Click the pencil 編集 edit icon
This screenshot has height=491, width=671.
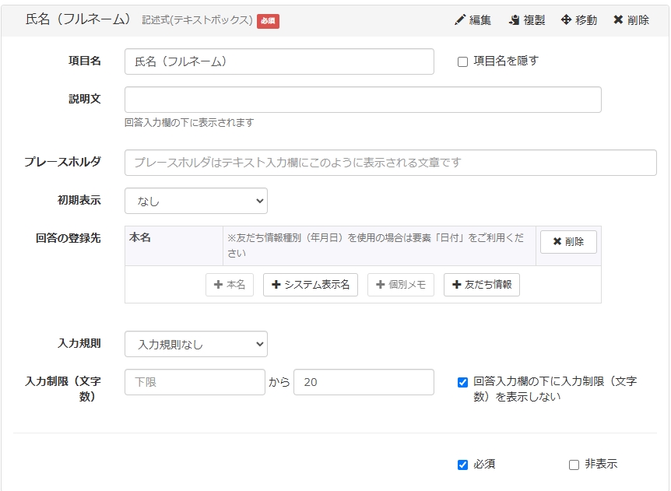[x=460, y=20]
